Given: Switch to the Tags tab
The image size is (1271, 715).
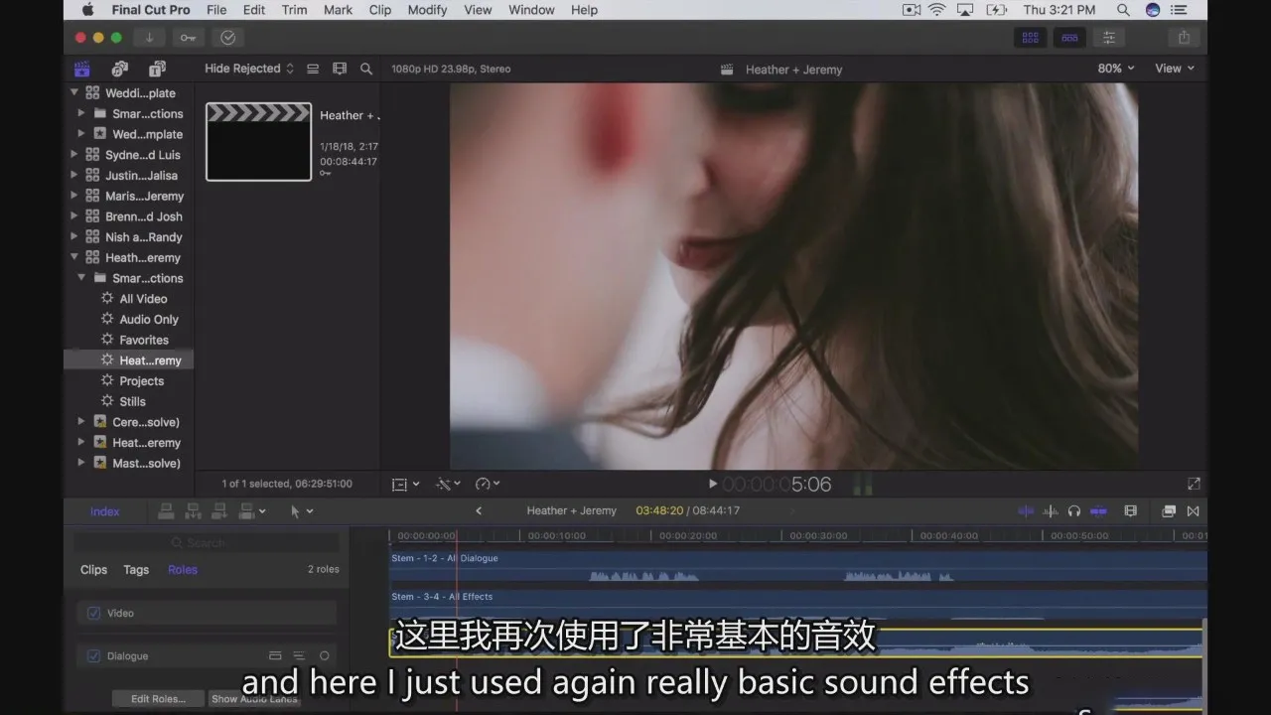Looking at the screenshot, I should (x=136, y=569).
